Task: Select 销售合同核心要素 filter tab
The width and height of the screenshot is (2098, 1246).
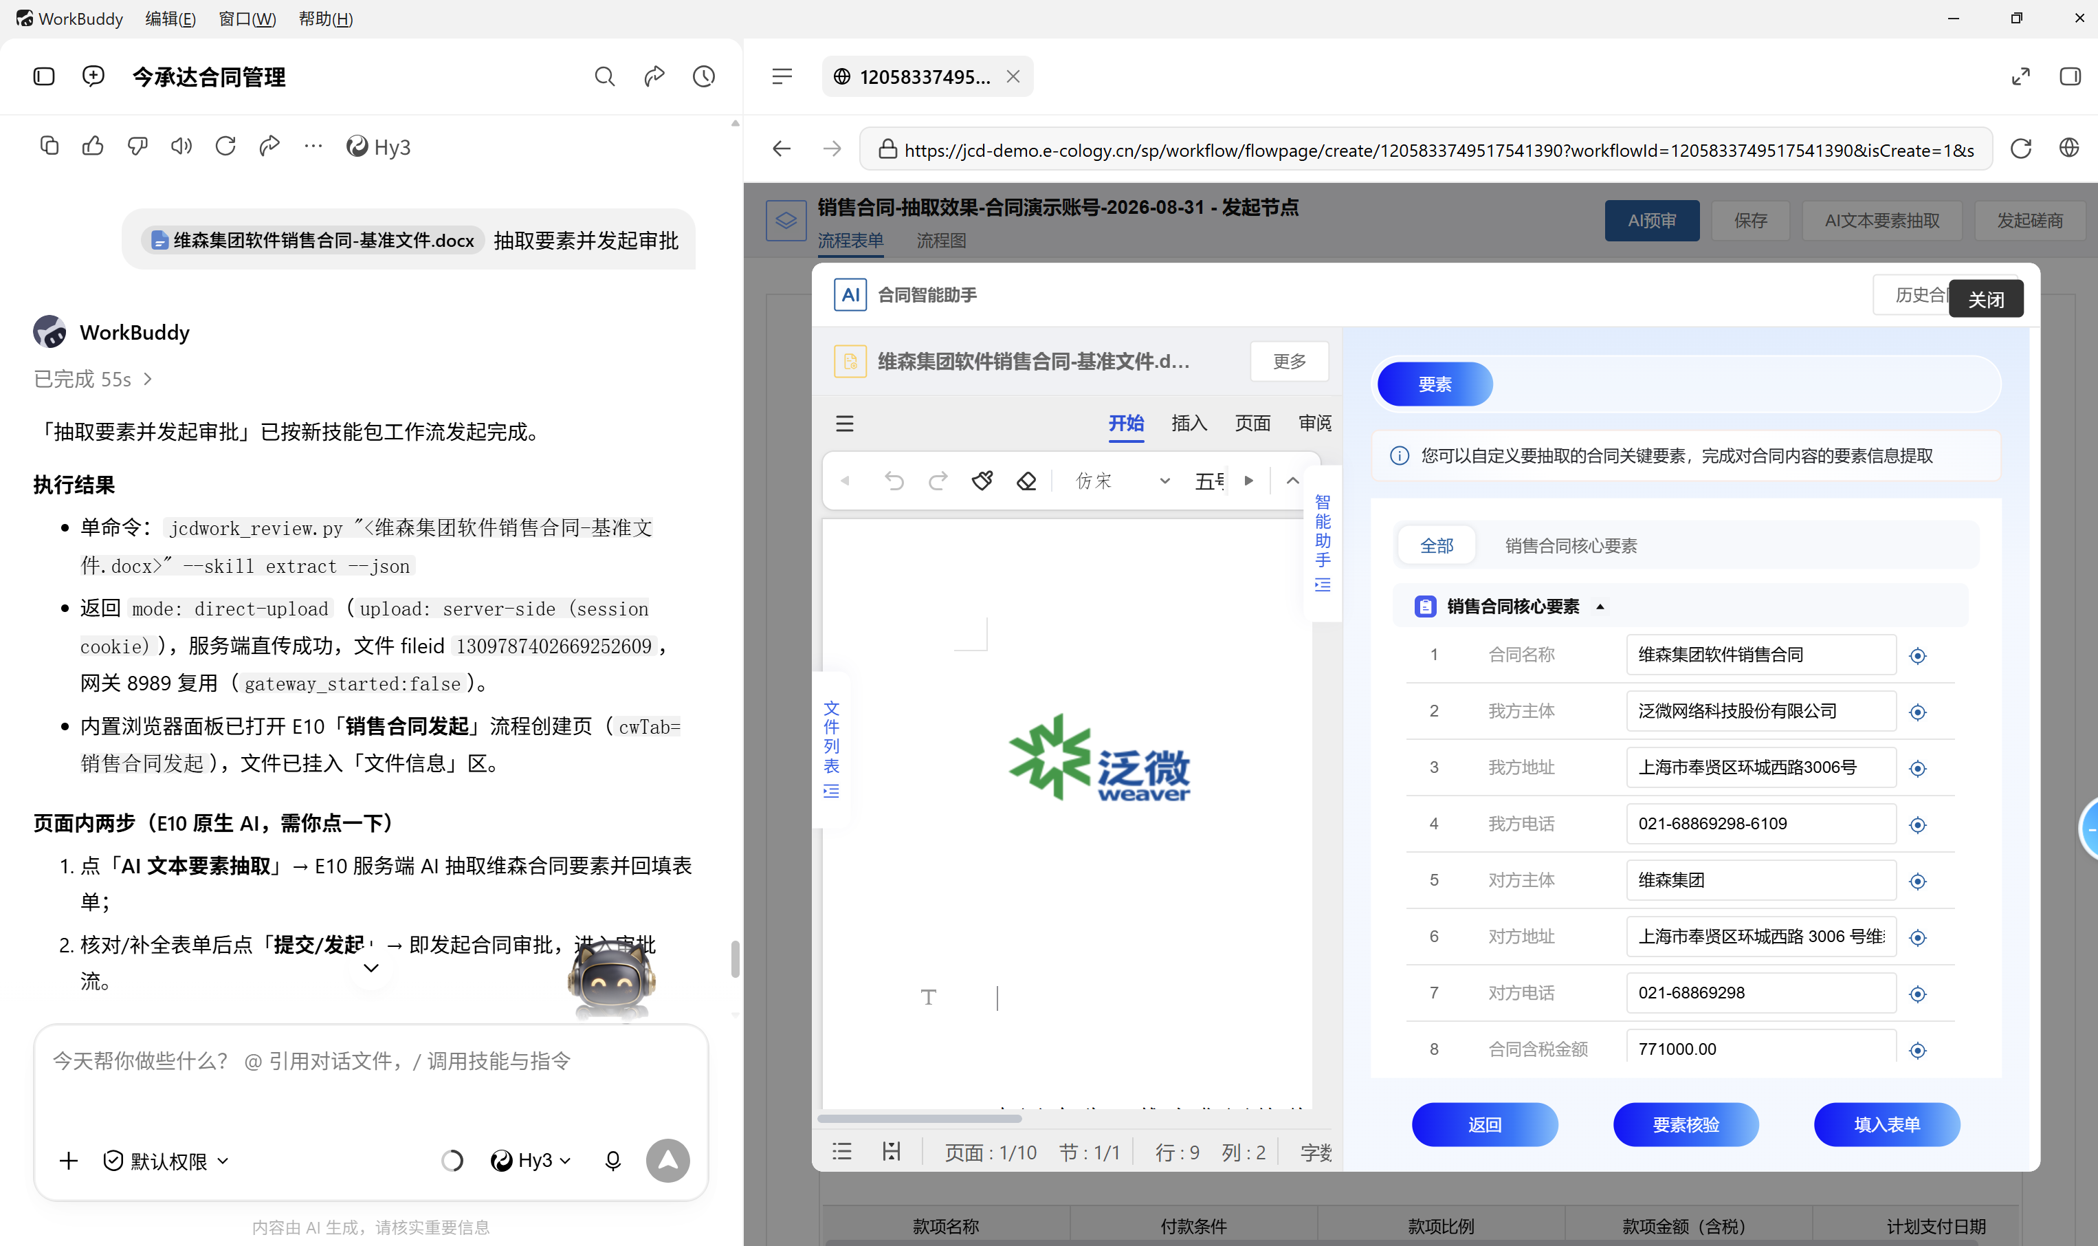Action: point(1570,546)
